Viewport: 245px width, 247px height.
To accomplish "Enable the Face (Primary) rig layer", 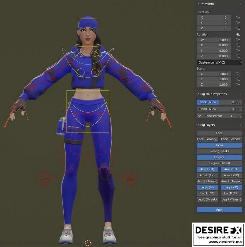I will (207, 139).
